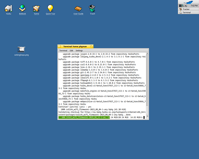Click the network status tray icon
The height and width of the screenshot is (159, 199).
coord(183,6)
